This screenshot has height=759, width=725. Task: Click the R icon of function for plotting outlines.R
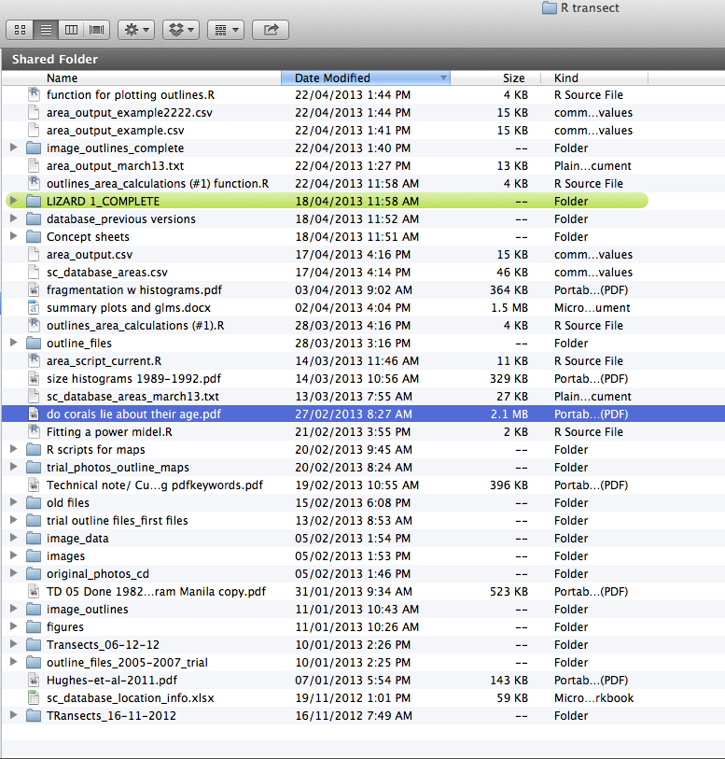click(34, 94)
